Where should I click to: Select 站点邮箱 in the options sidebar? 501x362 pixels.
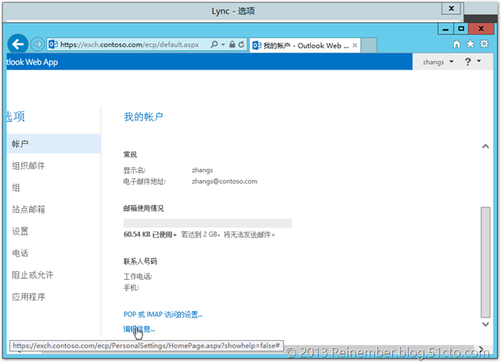point(28,210)
